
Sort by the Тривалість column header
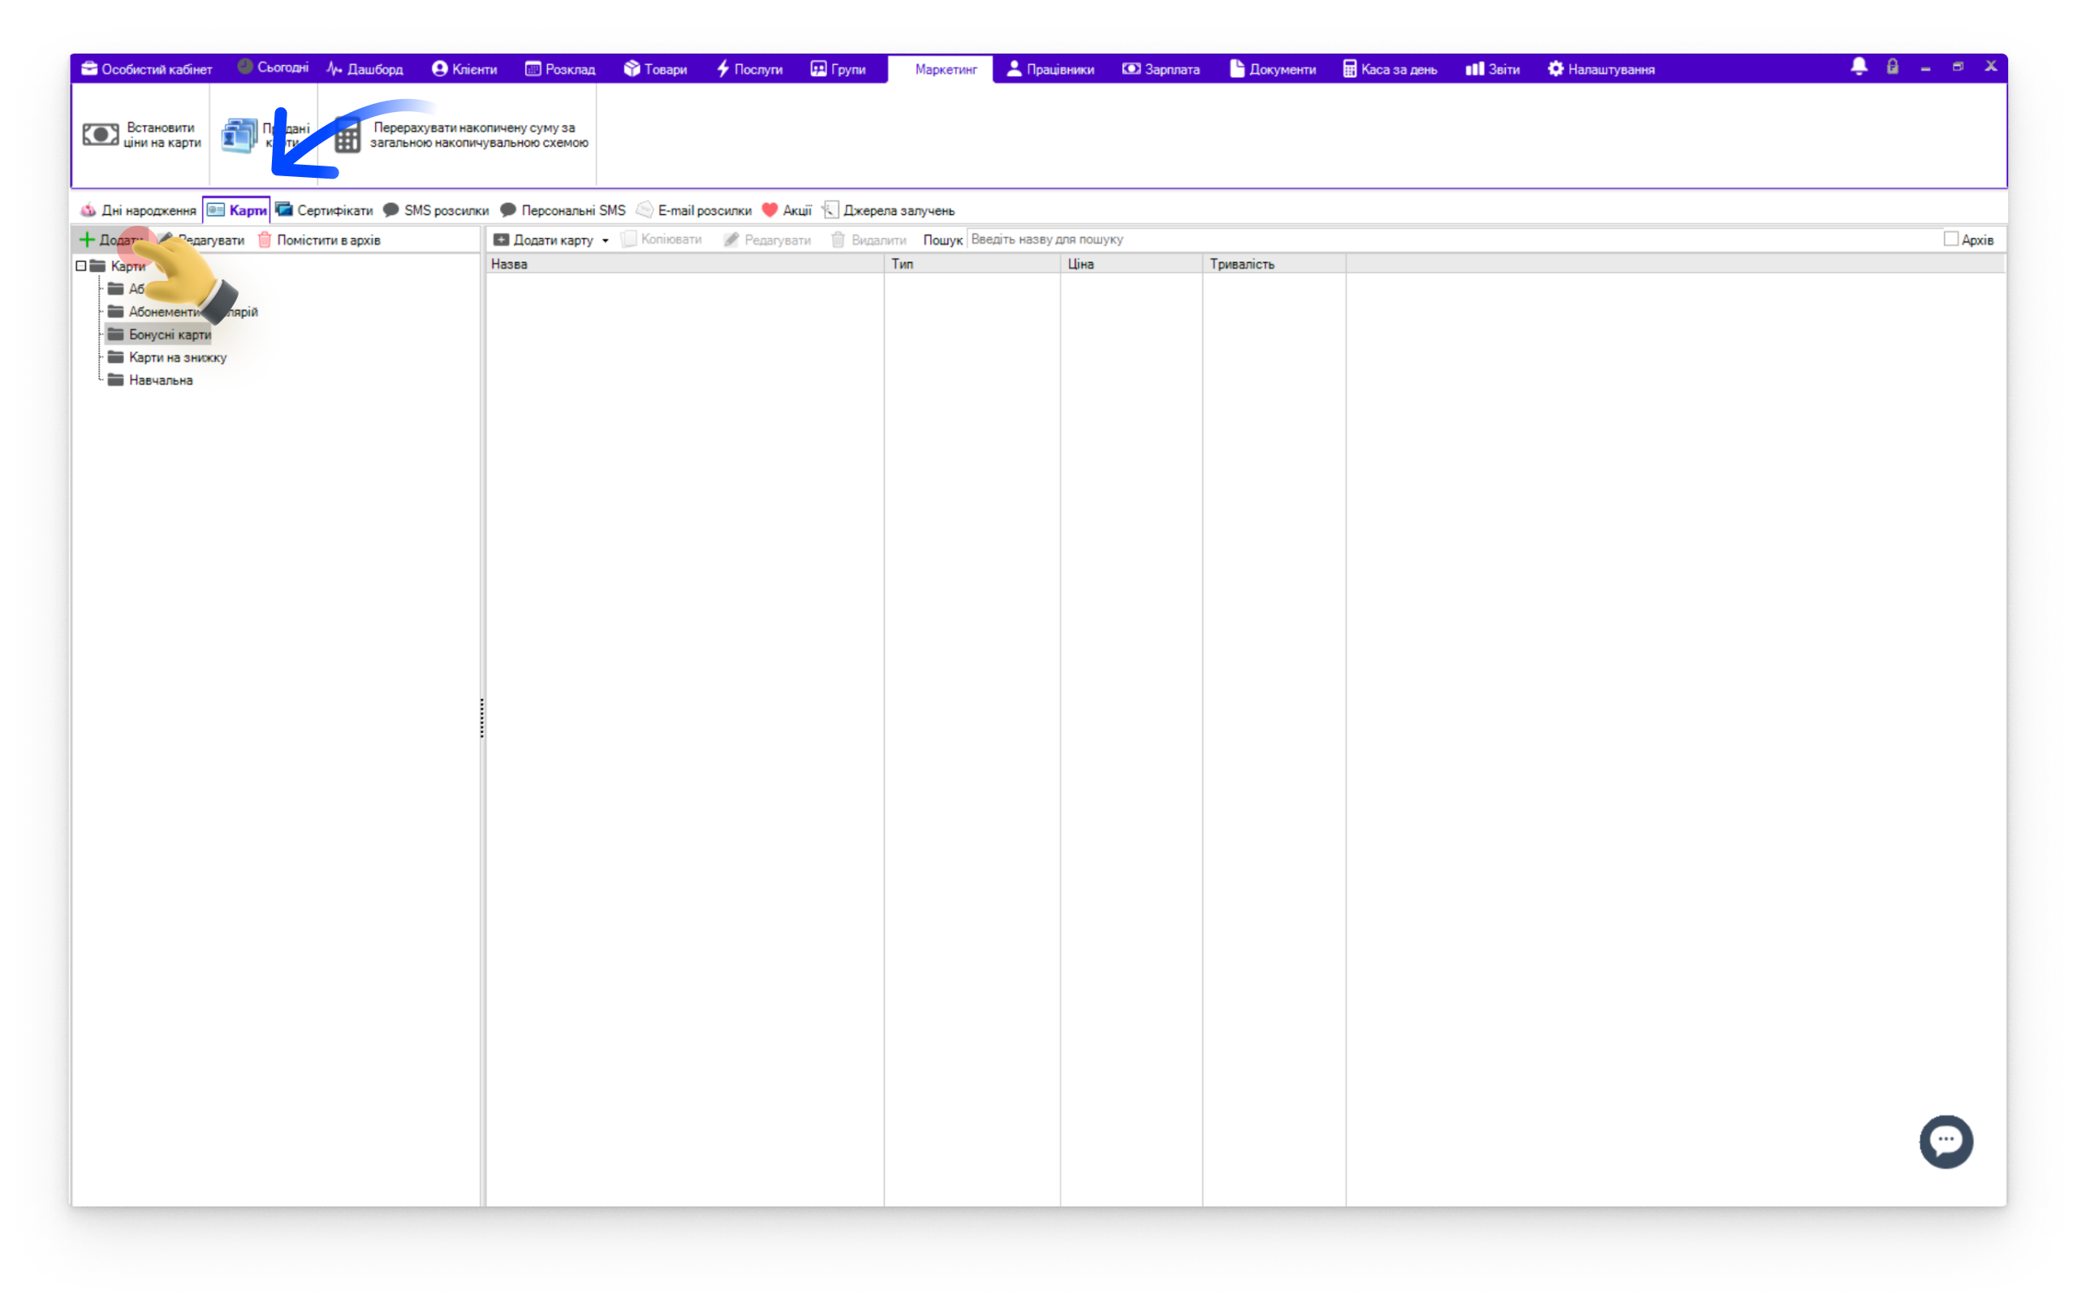(1274, 264)
